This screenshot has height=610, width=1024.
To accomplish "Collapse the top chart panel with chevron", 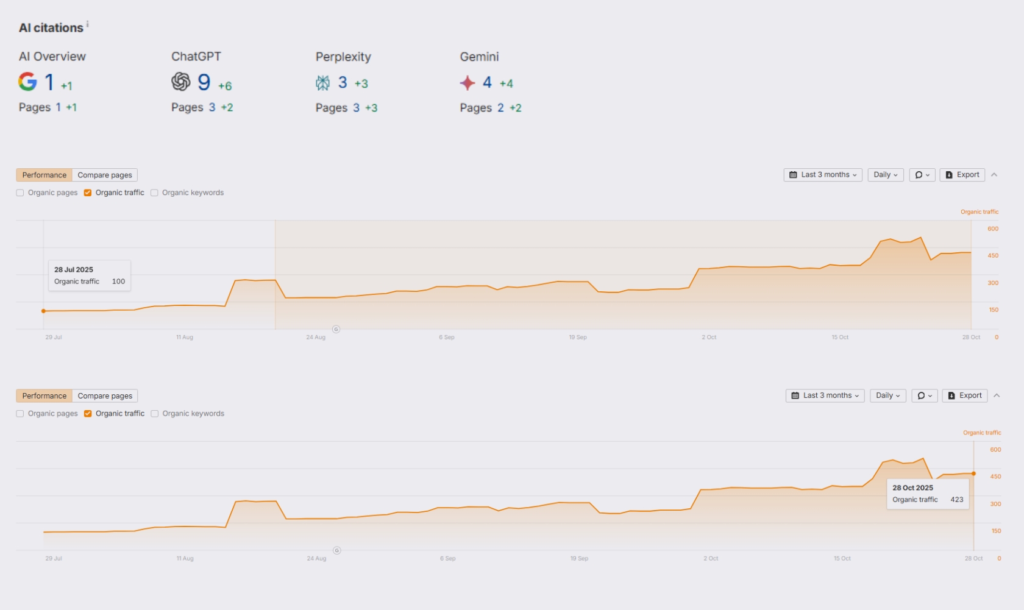I will (994, 175).
